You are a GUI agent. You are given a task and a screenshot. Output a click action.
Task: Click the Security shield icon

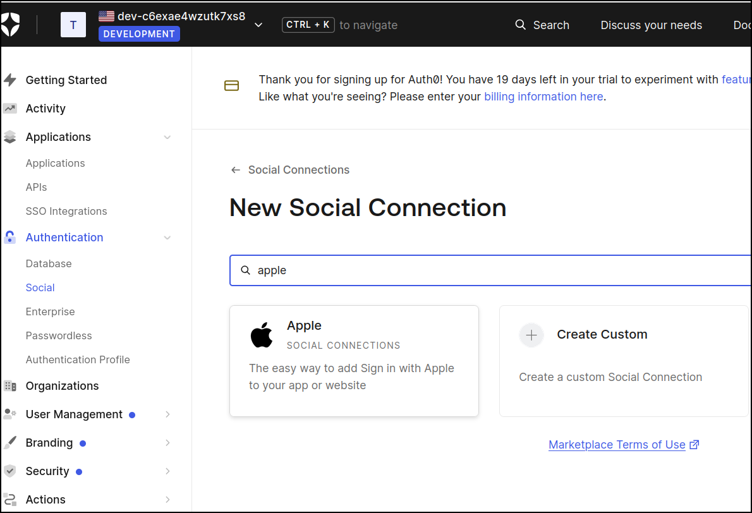coord(10,471)
